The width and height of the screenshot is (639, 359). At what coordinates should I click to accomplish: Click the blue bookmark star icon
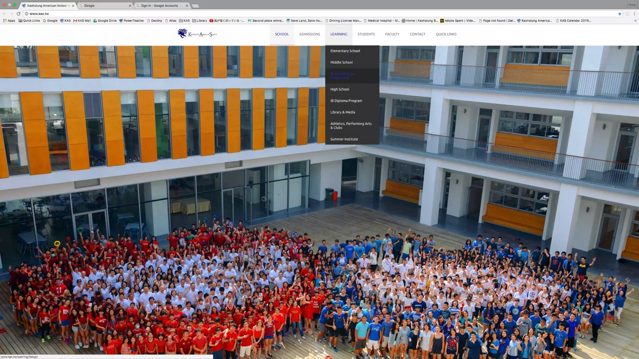click(x=620, y=14)
